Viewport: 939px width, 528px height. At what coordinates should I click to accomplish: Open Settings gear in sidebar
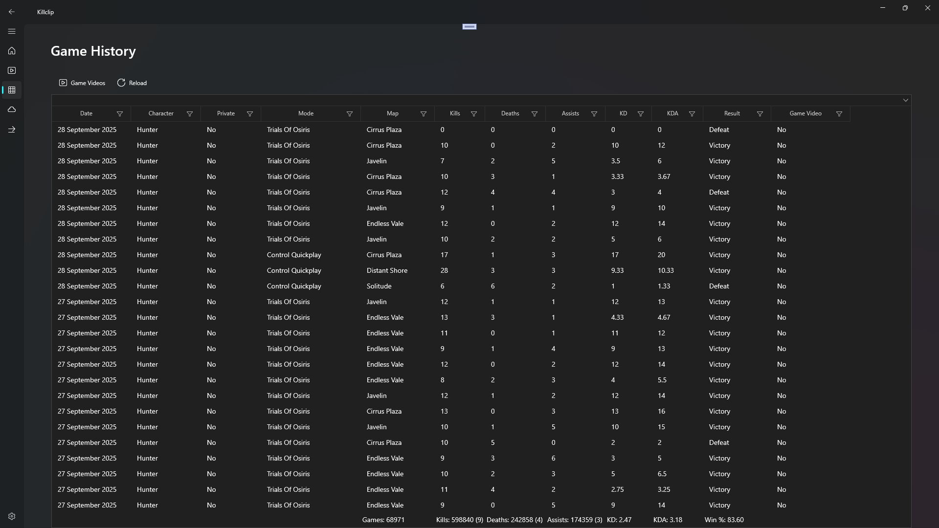(12, 516)
